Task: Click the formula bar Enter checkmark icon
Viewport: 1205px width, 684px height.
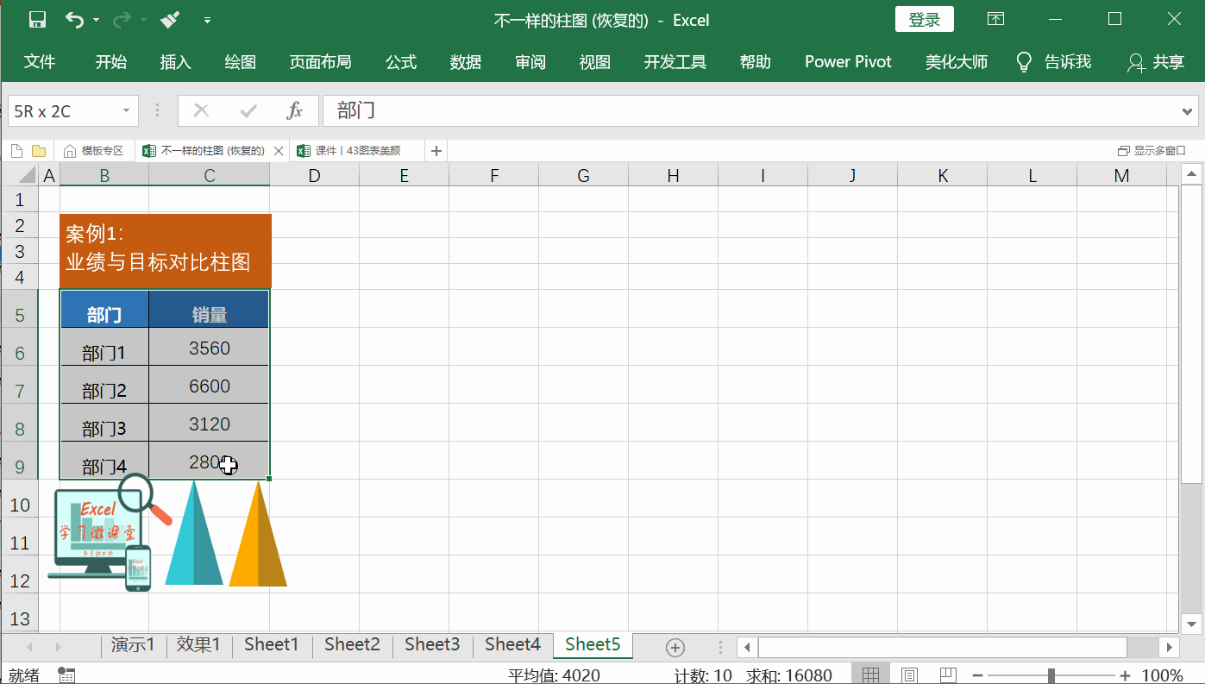Action: click(248, 110)
